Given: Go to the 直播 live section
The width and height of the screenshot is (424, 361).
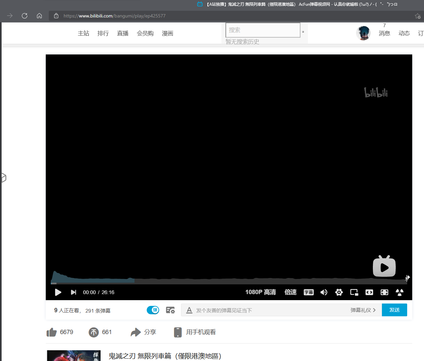Looking at the screenshot, I should pos(123,33).
